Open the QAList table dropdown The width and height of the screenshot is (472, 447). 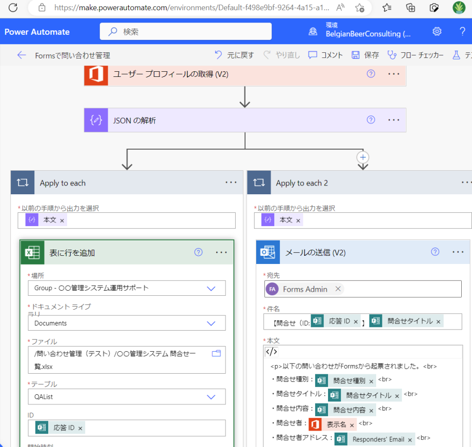coord(211,396)
